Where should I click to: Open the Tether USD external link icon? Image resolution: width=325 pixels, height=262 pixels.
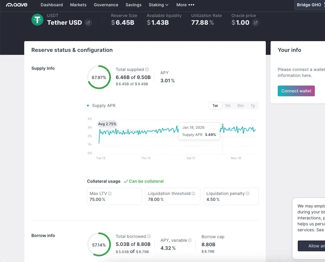pos(88,23)
